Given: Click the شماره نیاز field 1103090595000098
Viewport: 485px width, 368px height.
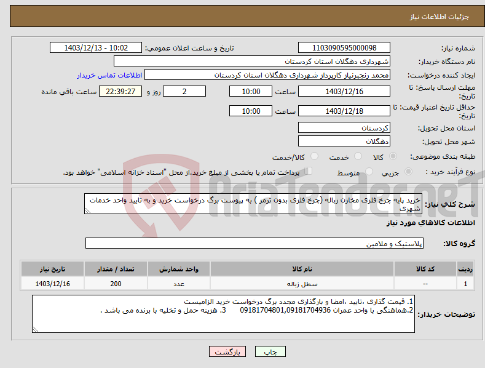Looking at the screenshot, I should (344, 48).
